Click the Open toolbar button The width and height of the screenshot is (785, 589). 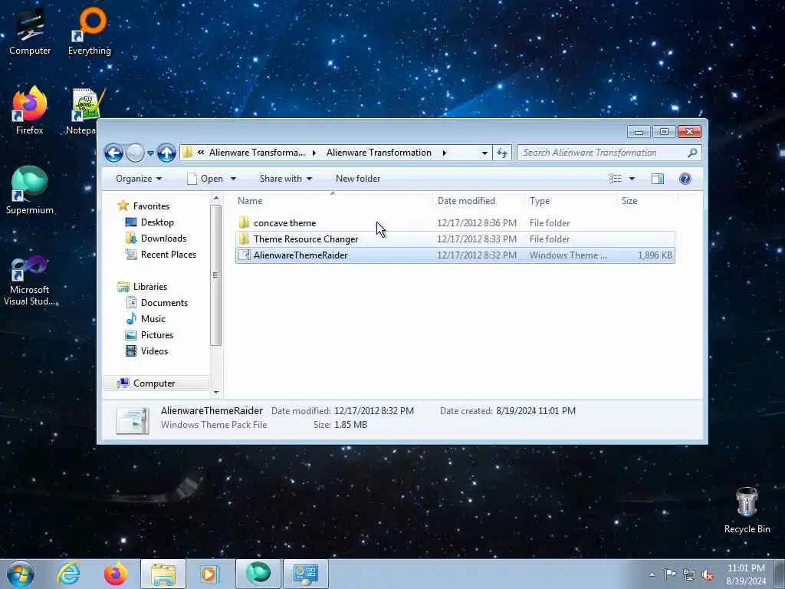205,179
